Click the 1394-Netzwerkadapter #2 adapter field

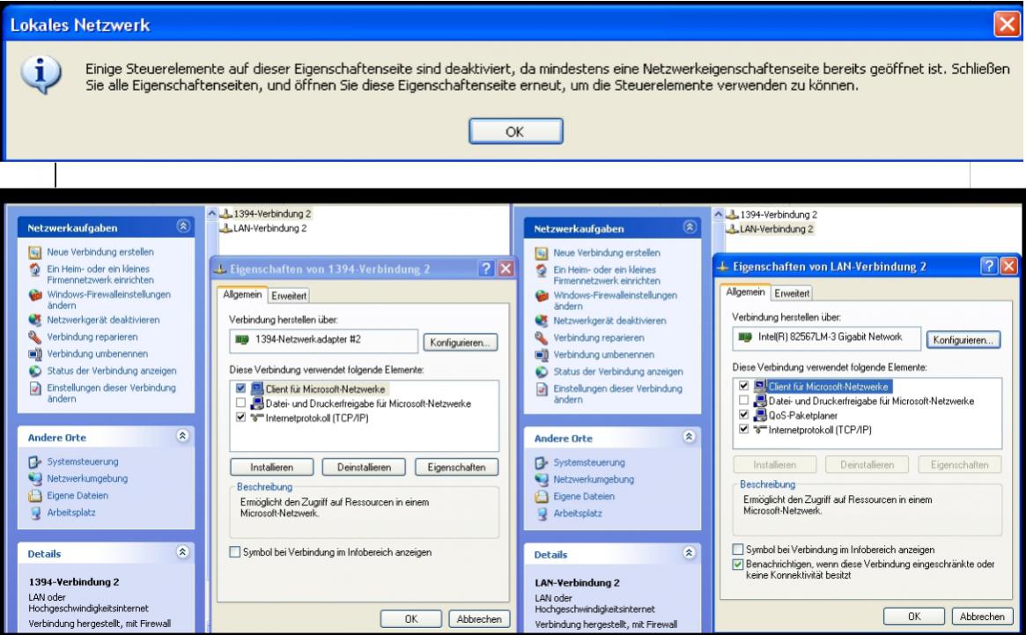point(324,341)
